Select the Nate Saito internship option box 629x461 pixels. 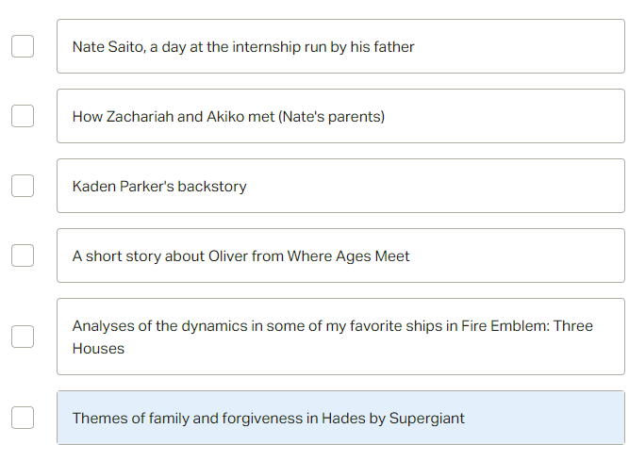pos(340,46)
